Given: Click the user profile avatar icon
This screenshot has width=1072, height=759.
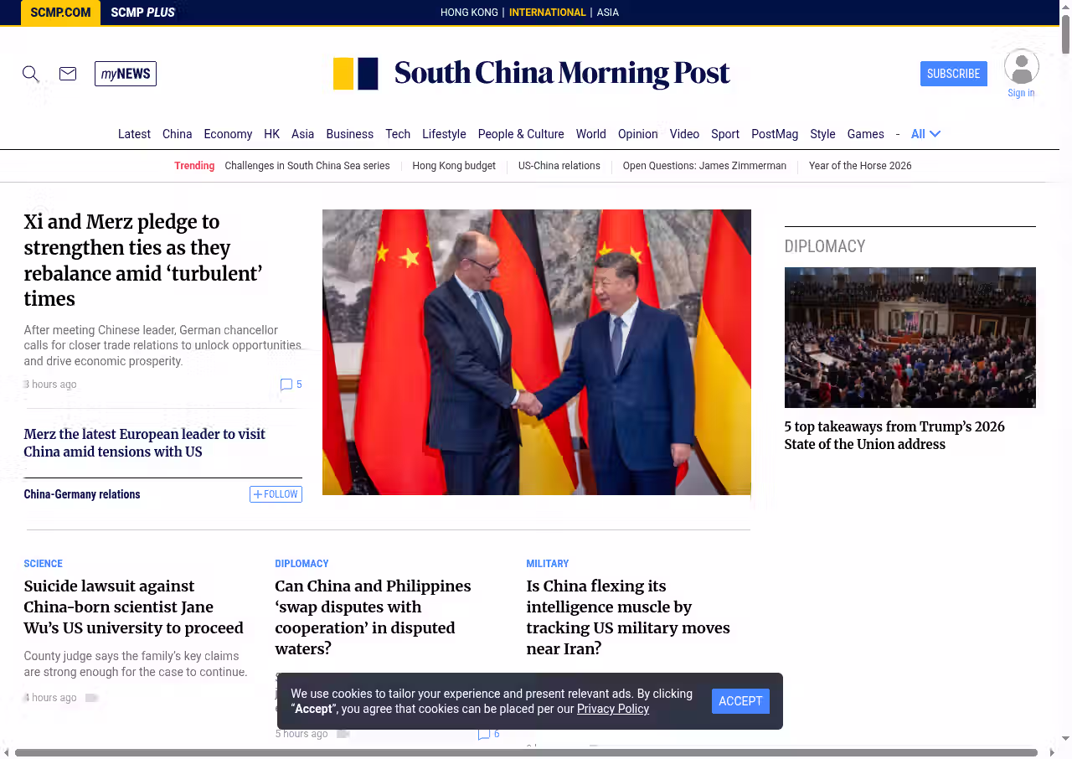Looking at the screenshot, I should pyautogui.click(x=1021, y=67).
